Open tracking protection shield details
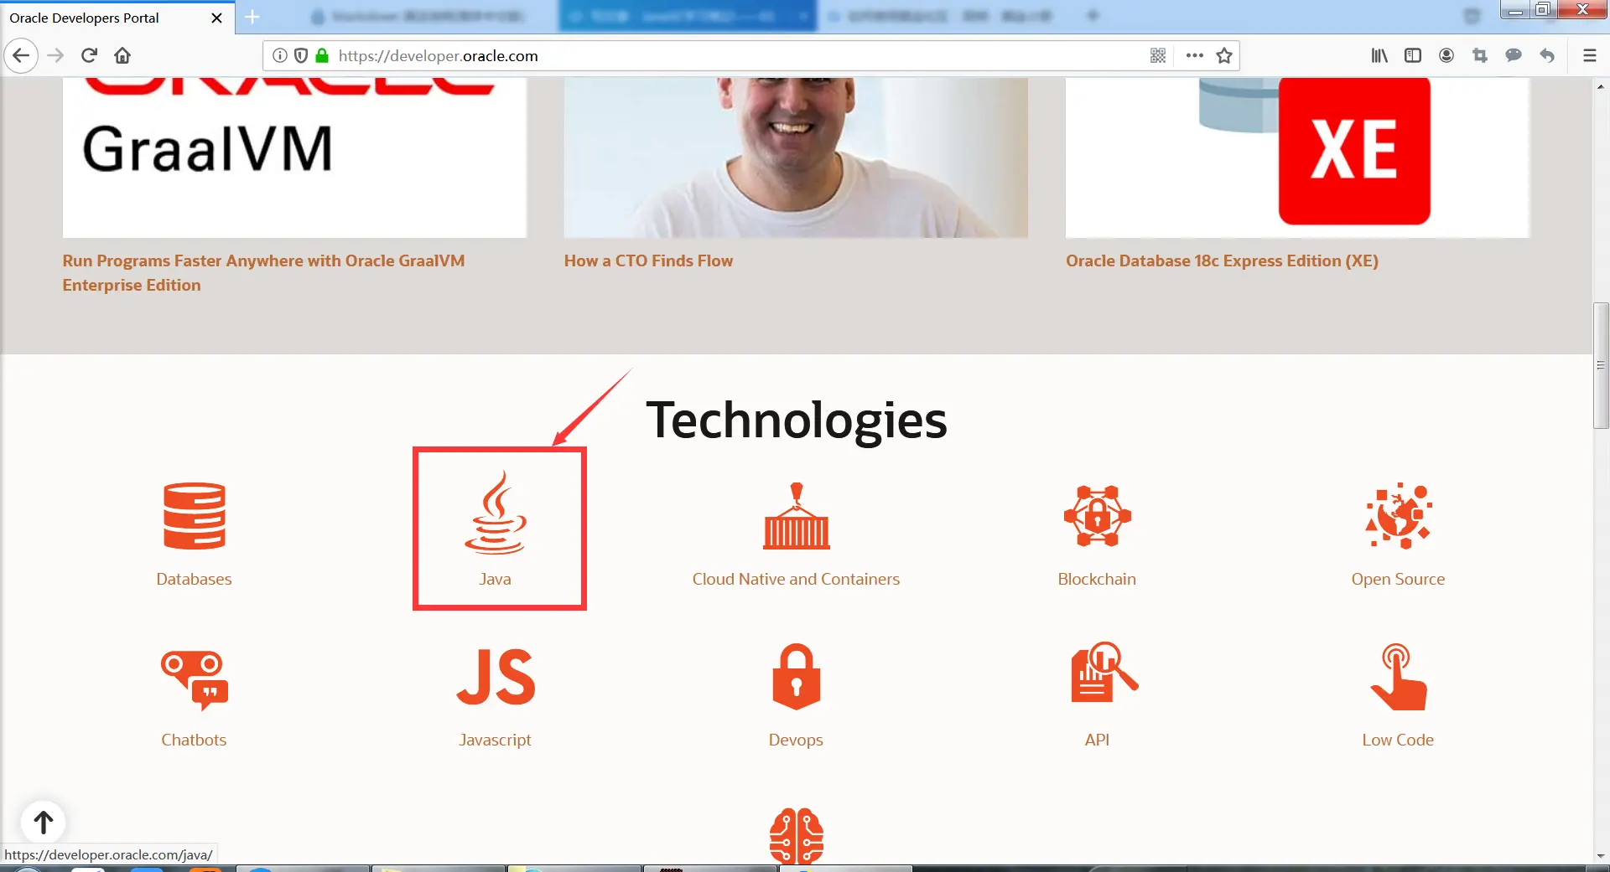This screenshot has height=872, width=1610. 301,56
